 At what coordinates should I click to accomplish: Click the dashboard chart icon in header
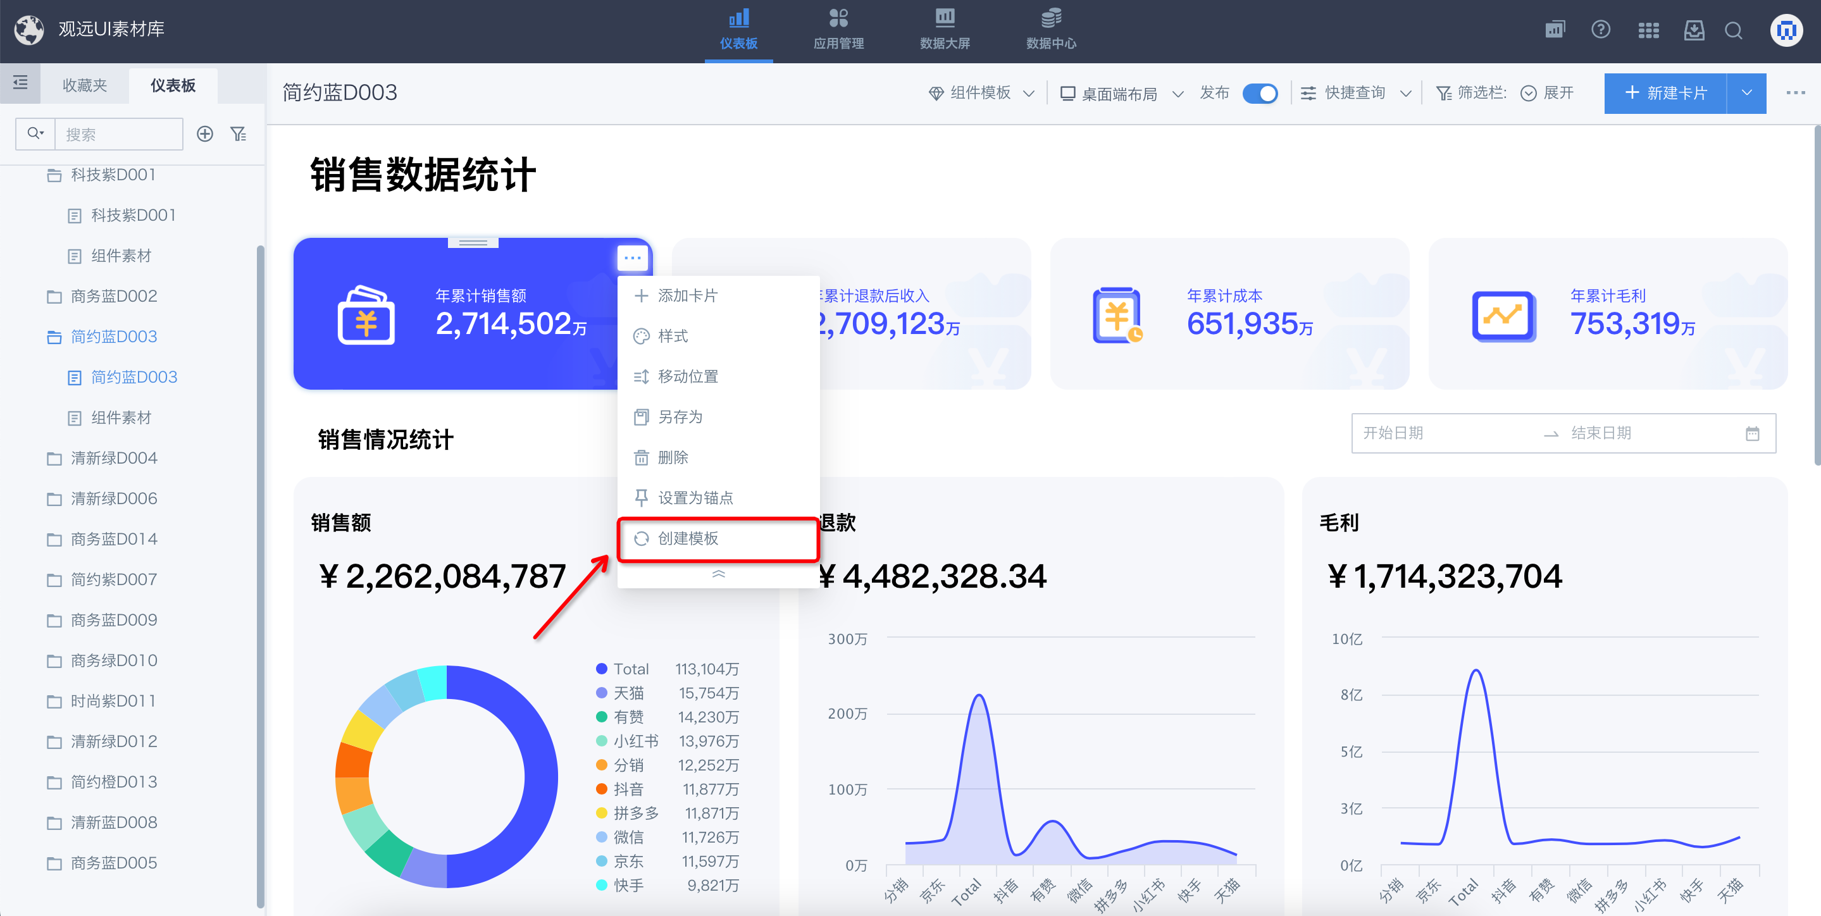[1555, 30]
